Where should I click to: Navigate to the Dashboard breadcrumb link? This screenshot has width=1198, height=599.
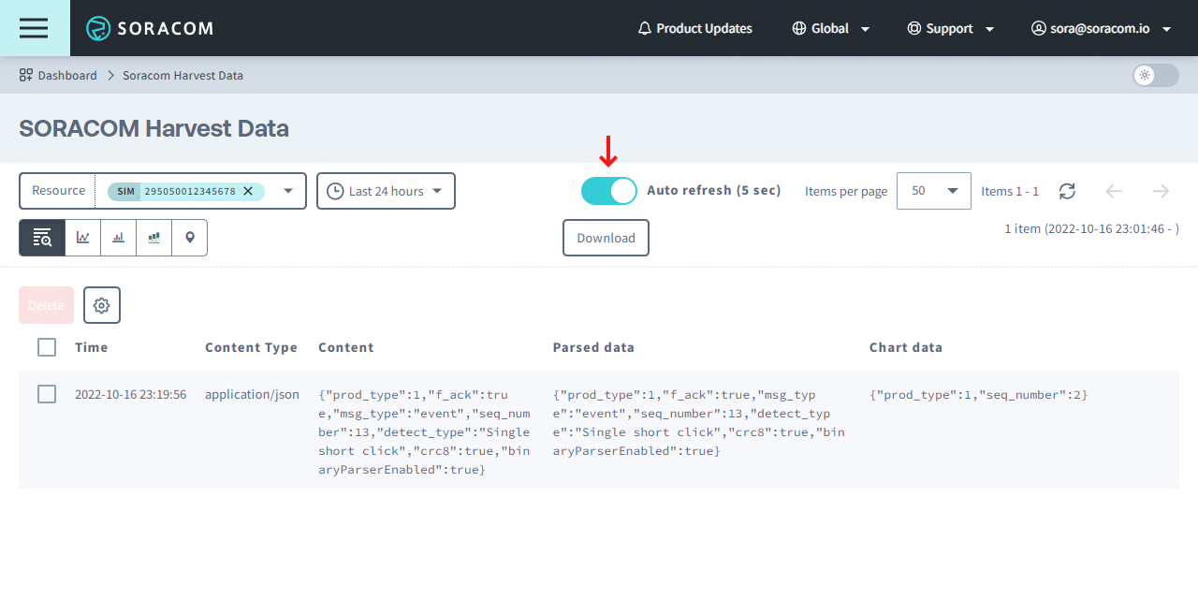pos(66,75)
